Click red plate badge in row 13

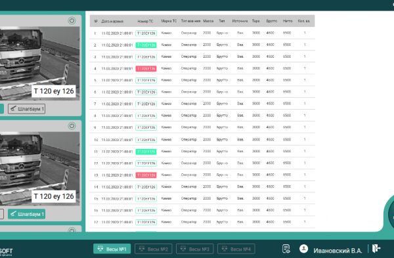coord(146,175)
